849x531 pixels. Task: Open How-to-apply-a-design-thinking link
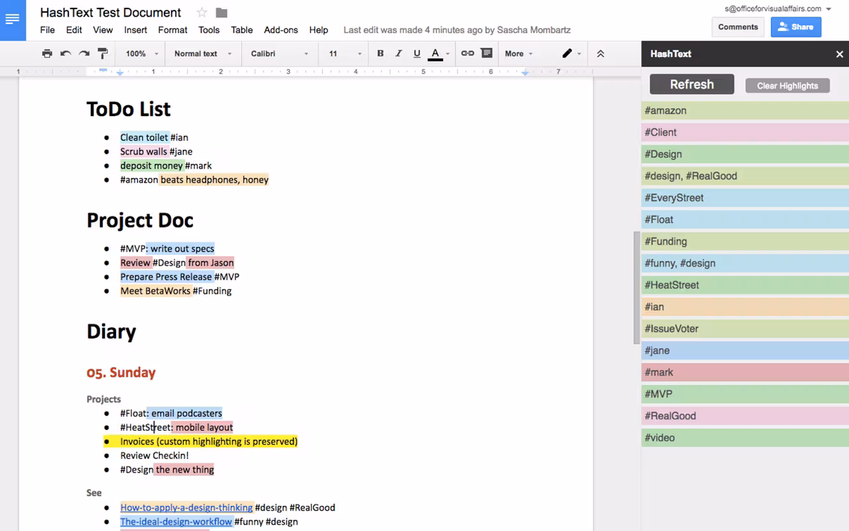186,507
